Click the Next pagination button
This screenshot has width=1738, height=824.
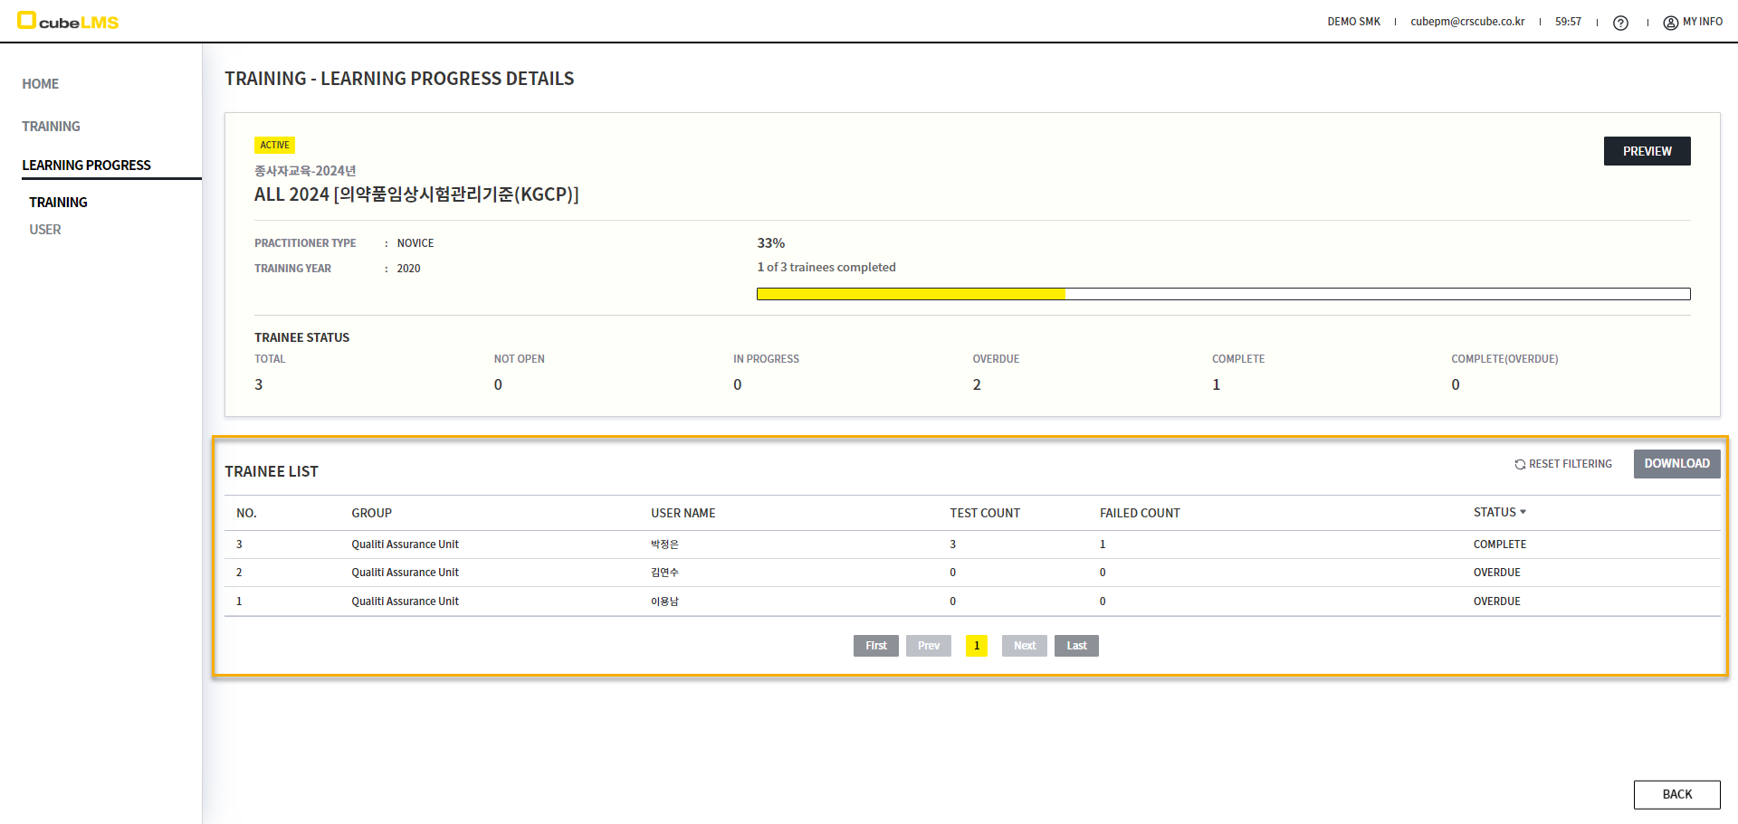tap(1024, 646)
